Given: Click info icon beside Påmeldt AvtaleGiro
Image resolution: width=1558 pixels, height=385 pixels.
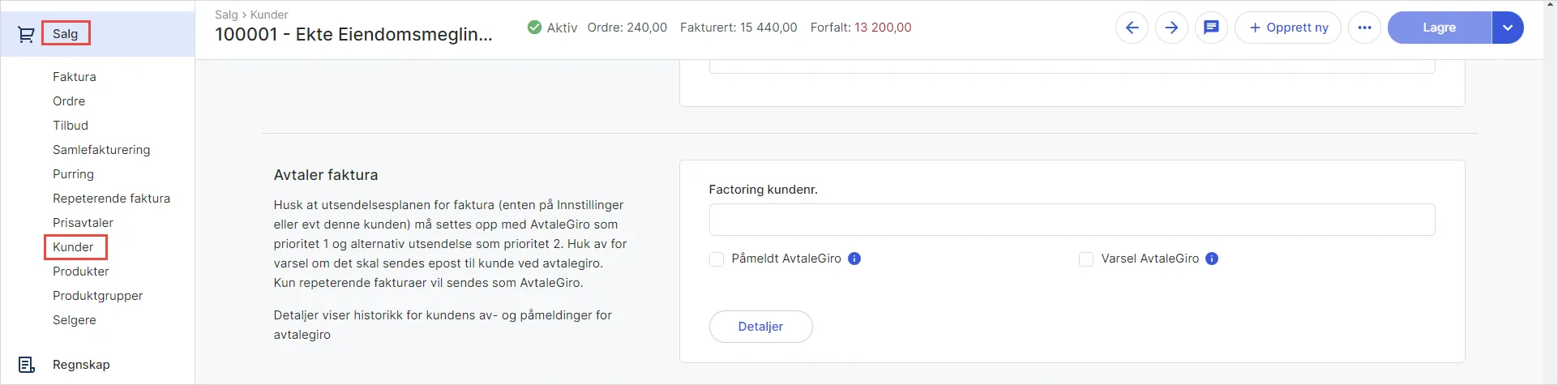Looking at the screenshot, I should (x=854, y=259).
